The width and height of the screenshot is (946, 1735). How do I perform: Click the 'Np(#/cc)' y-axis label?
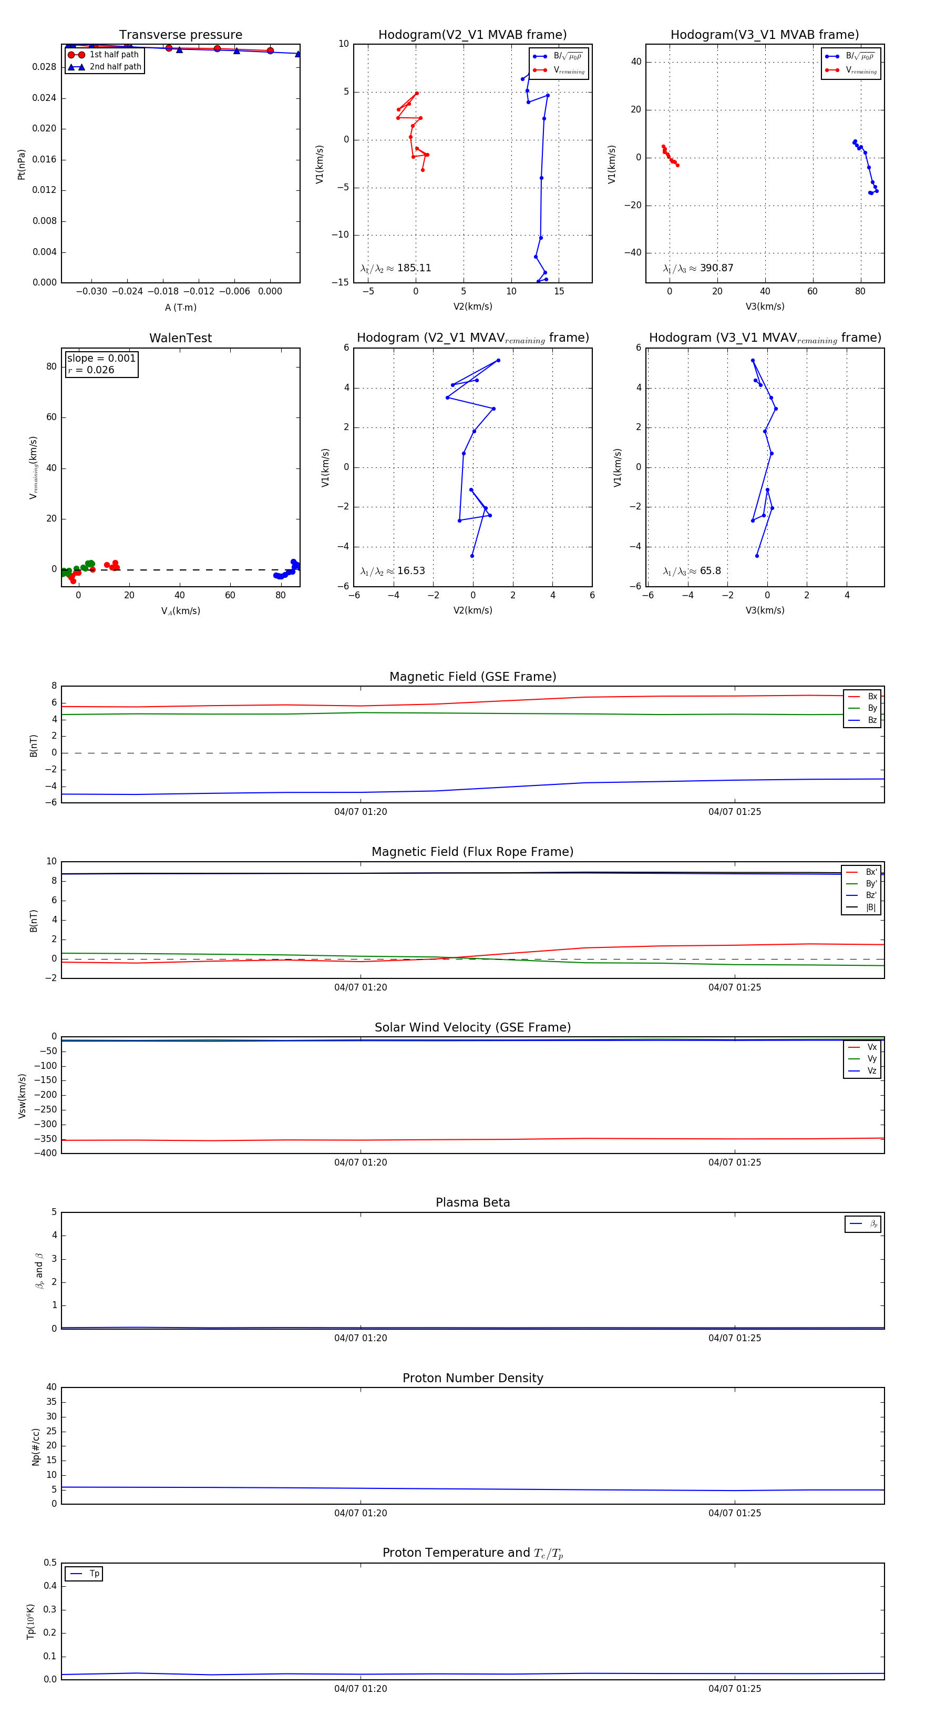(35, 1447)
